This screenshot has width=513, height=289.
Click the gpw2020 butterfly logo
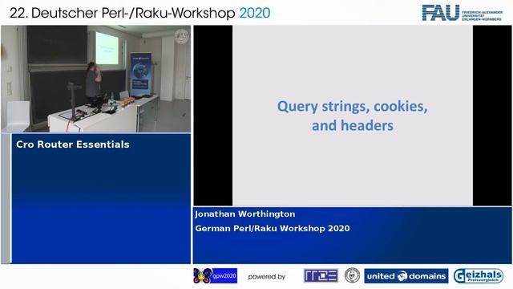coord(215,276)
